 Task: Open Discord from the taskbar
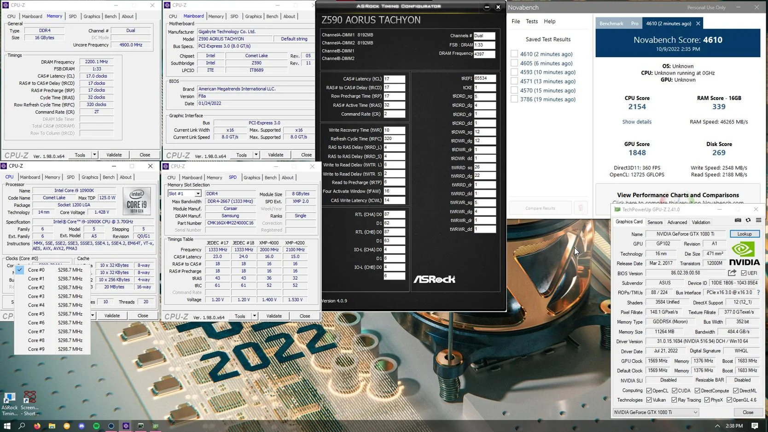click(x=81, y=426)
